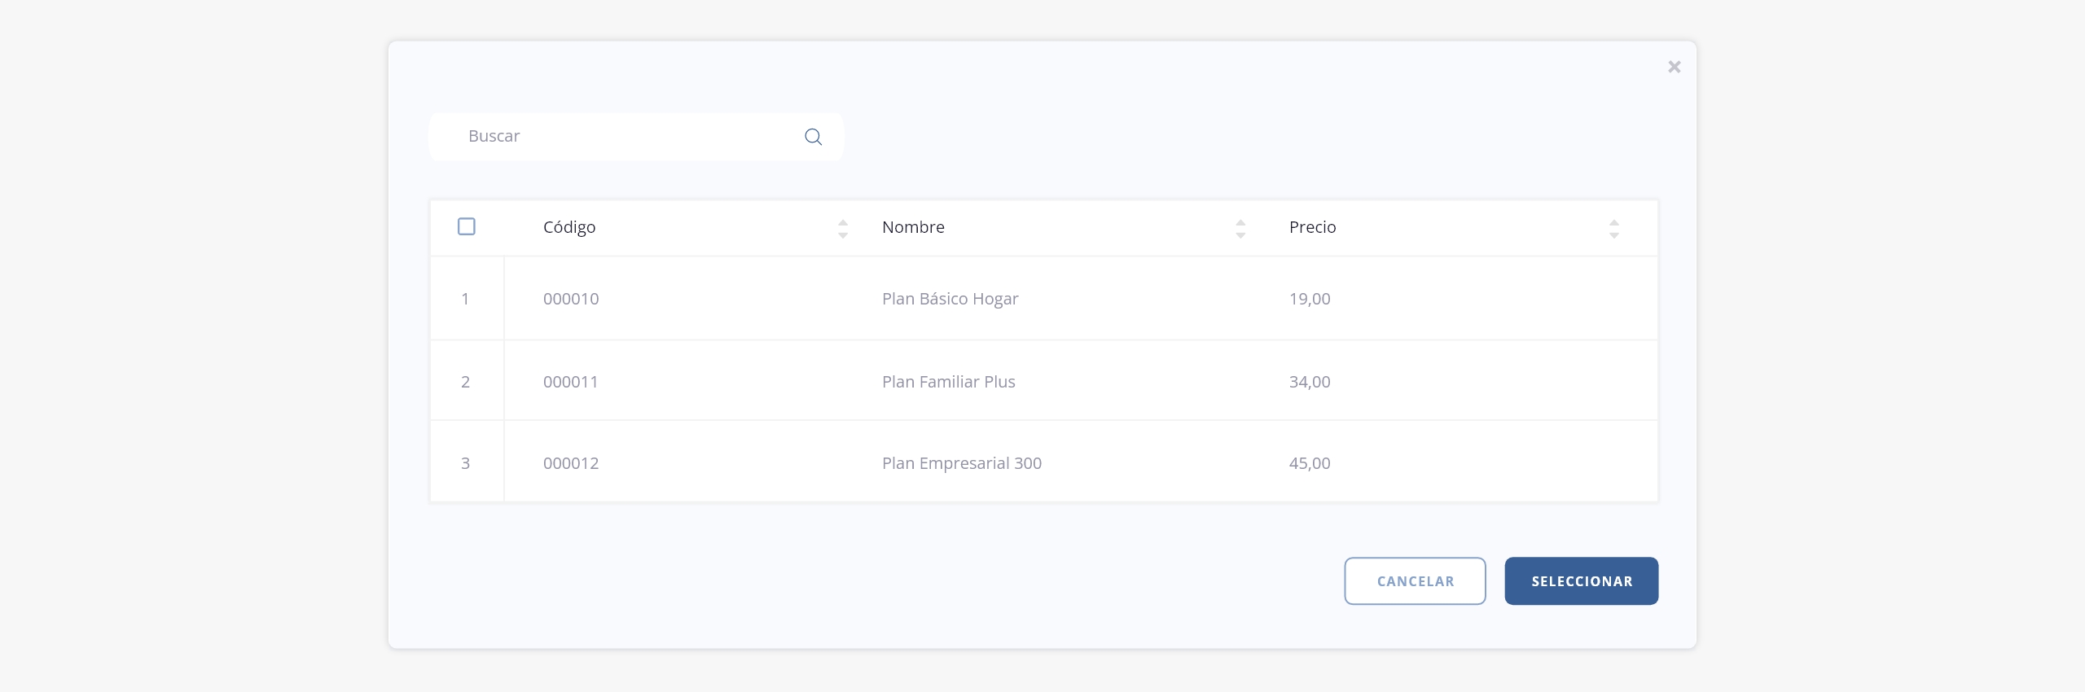Click product code 000012
The width and height of the screenshot is (2085, 692).
(571, 463)
